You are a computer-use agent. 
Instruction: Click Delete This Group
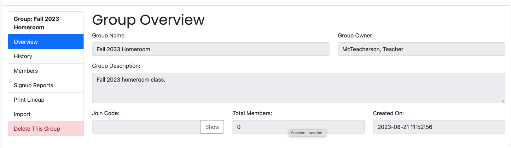(x=46, y=129)
